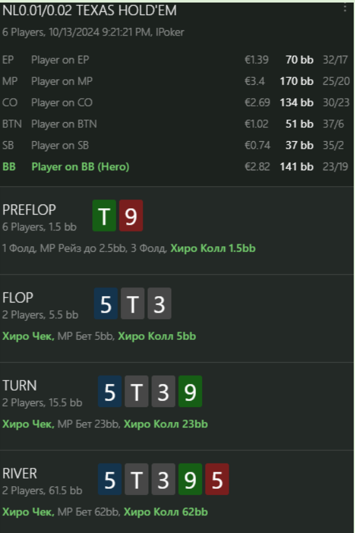Select the gray T card on the flop

pos(133,304)
